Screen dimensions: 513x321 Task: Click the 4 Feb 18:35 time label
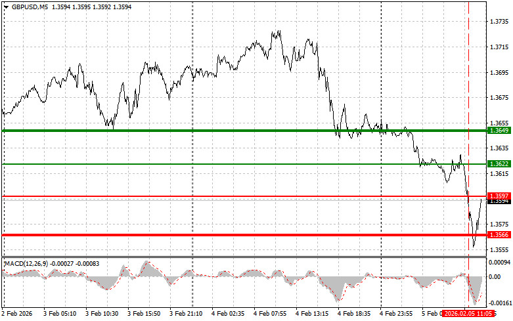point(354,314)
